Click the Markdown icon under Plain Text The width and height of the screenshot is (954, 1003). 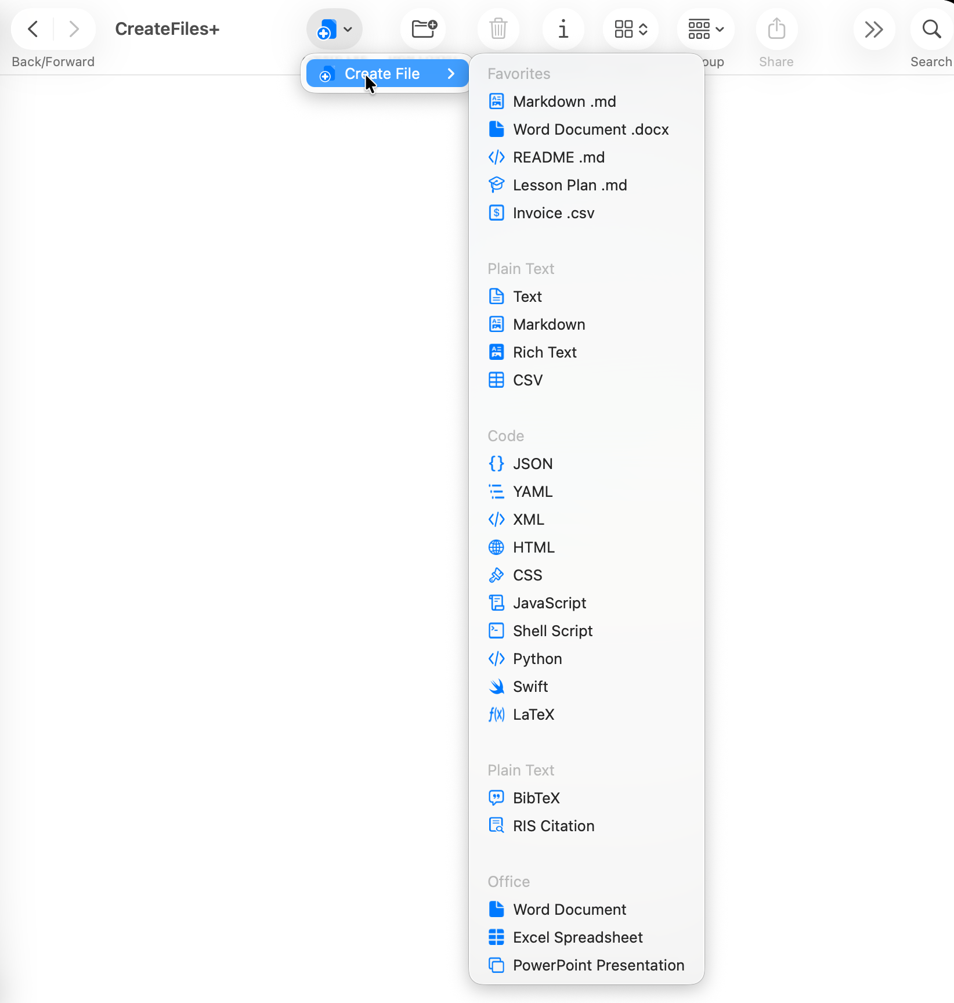click(x=496, y=324)
